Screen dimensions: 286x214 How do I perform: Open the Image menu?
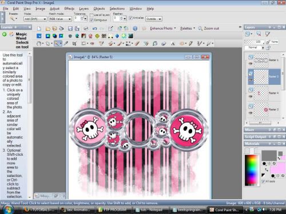(x=41, y=9)
